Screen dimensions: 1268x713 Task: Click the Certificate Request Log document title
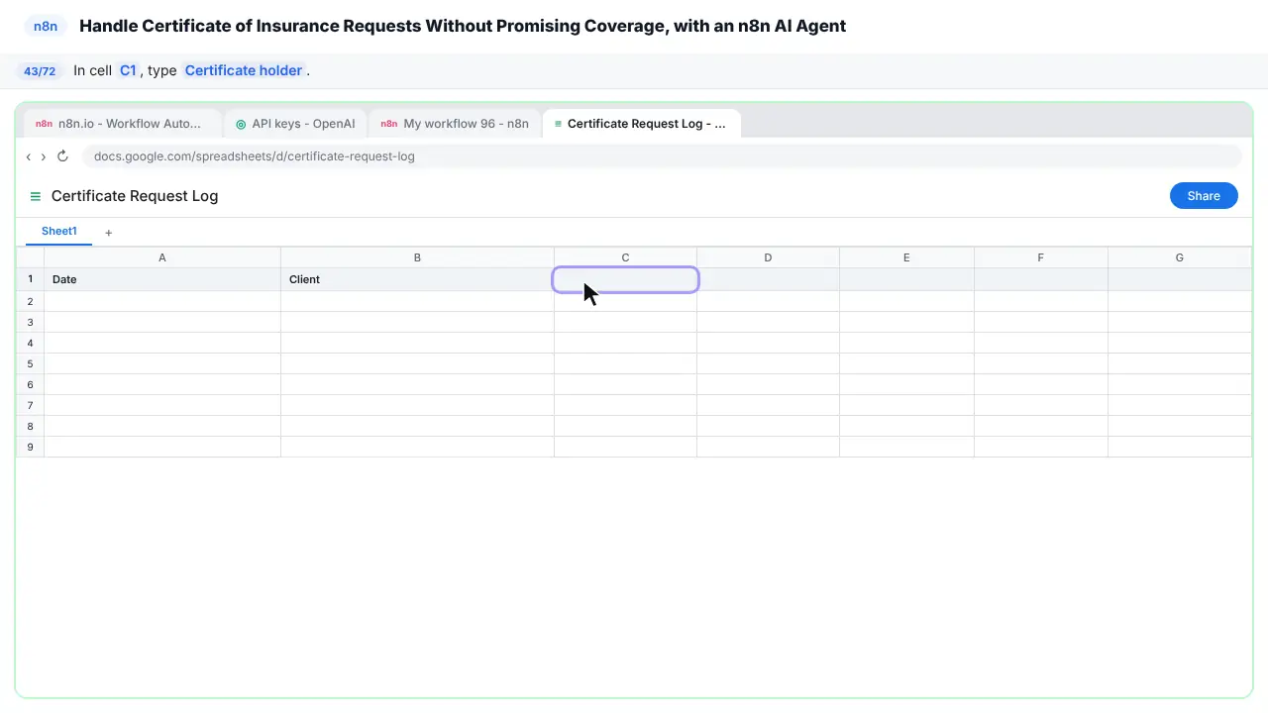(135, 196)
